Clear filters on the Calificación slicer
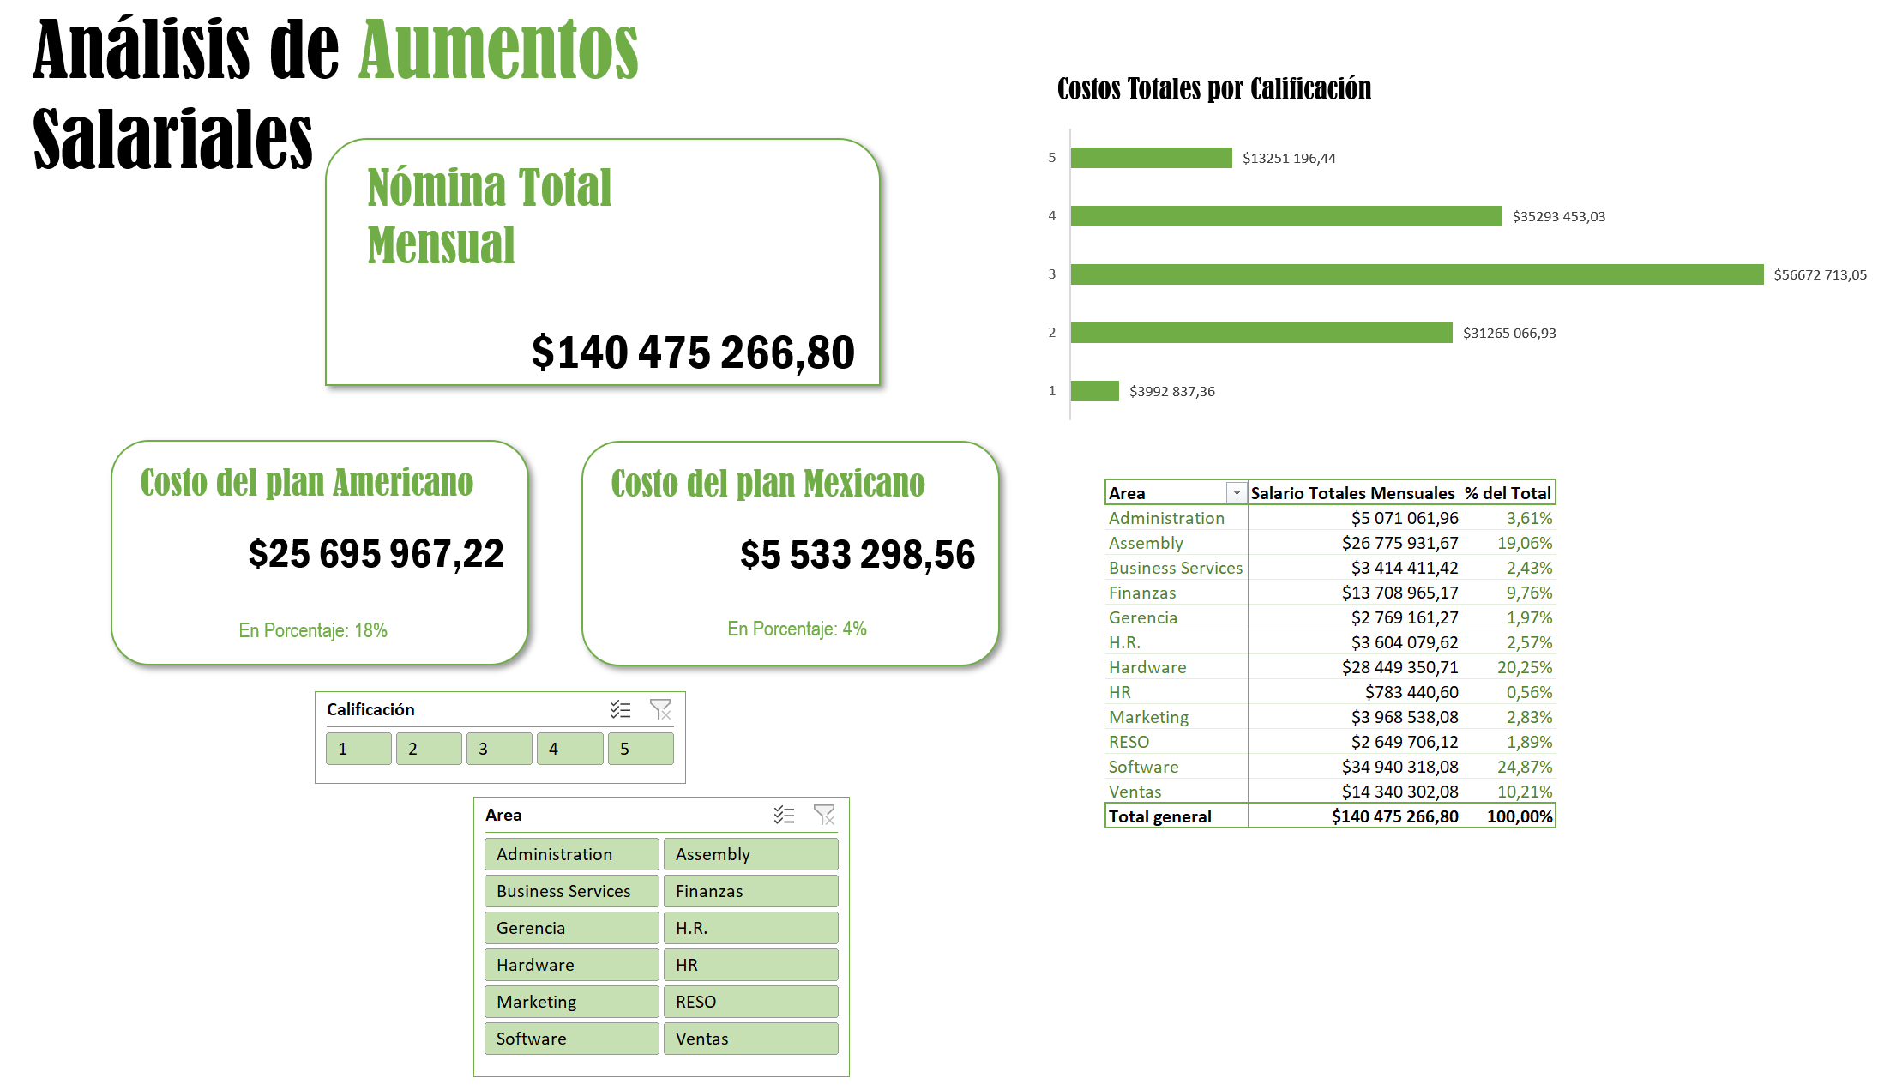The width and height of the screenshot is (1896, 1090). 660,709
